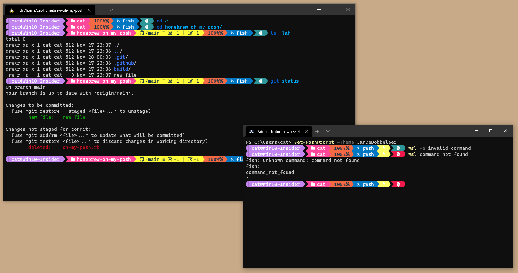Click the pwsh shell segment on the 'wsl -e invalid_command' prompt
Viewport: 518px width, 273px height.
pos(365,148)
